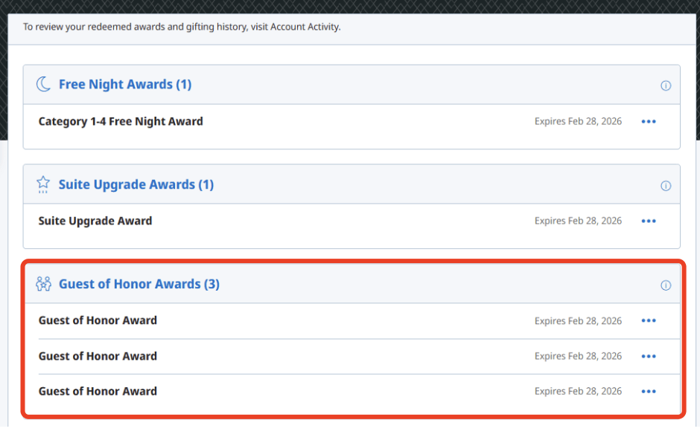Viewport: 700px width, 443px height.
Task: Click expiry date of second Guest of Honor Award
Action: tap(578, 356)
